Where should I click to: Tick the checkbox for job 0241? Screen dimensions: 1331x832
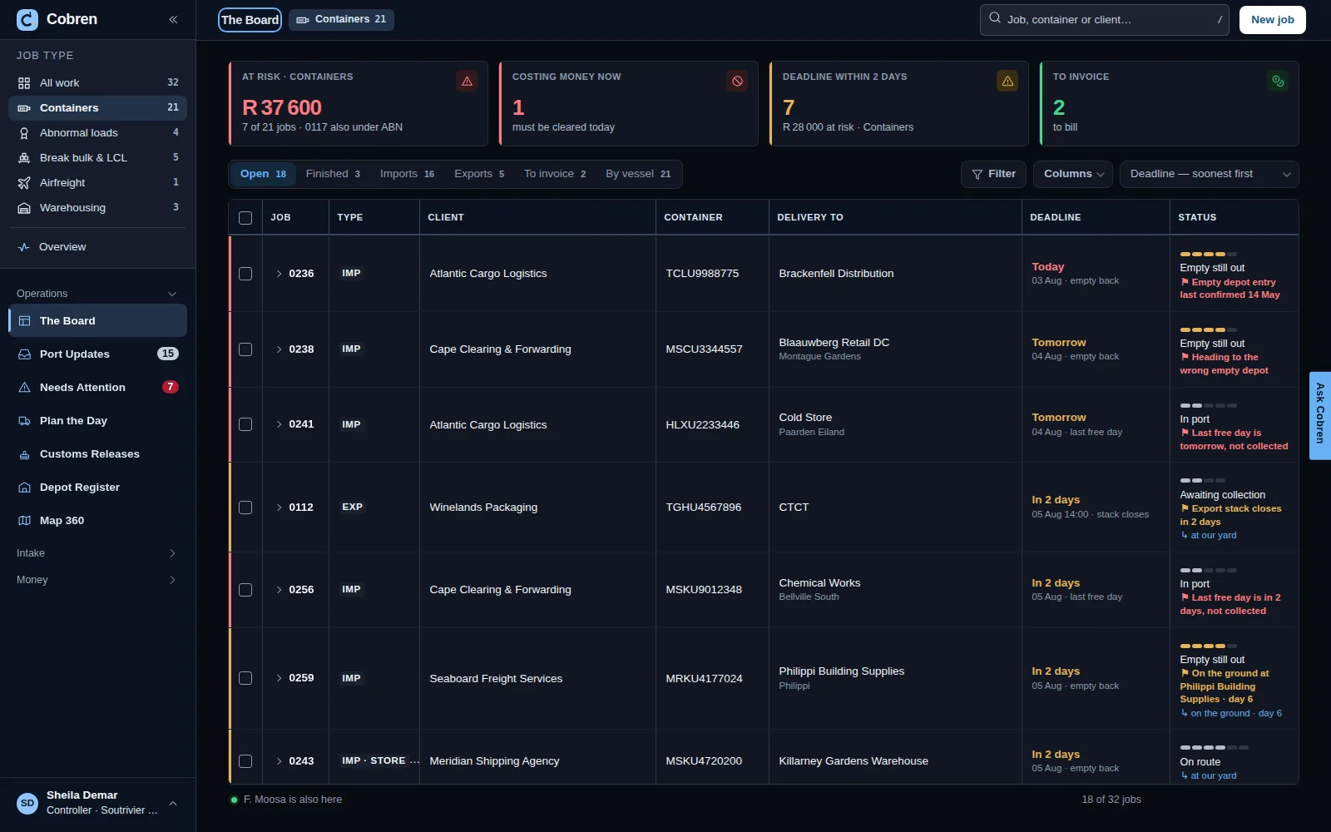click(x=245, y=424)
